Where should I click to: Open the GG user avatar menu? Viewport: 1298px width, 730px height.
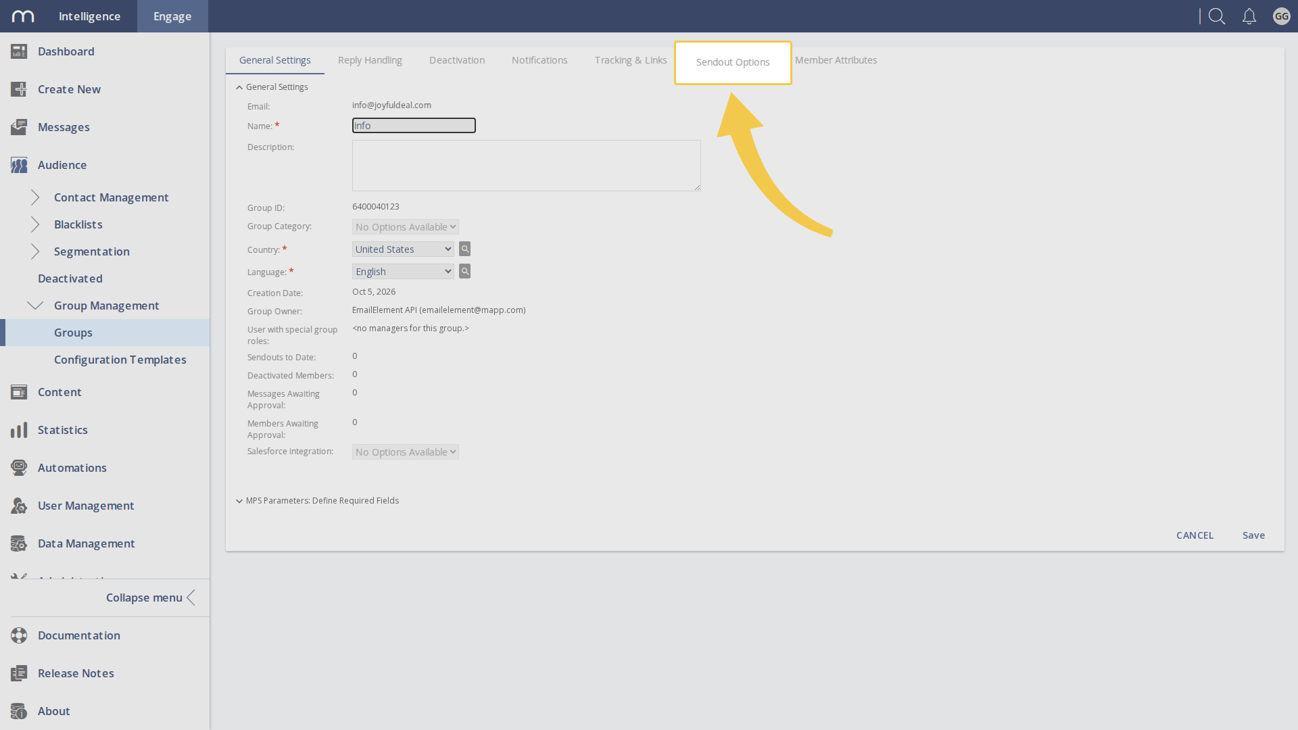pyautogui.click(x=1282, y=16)
